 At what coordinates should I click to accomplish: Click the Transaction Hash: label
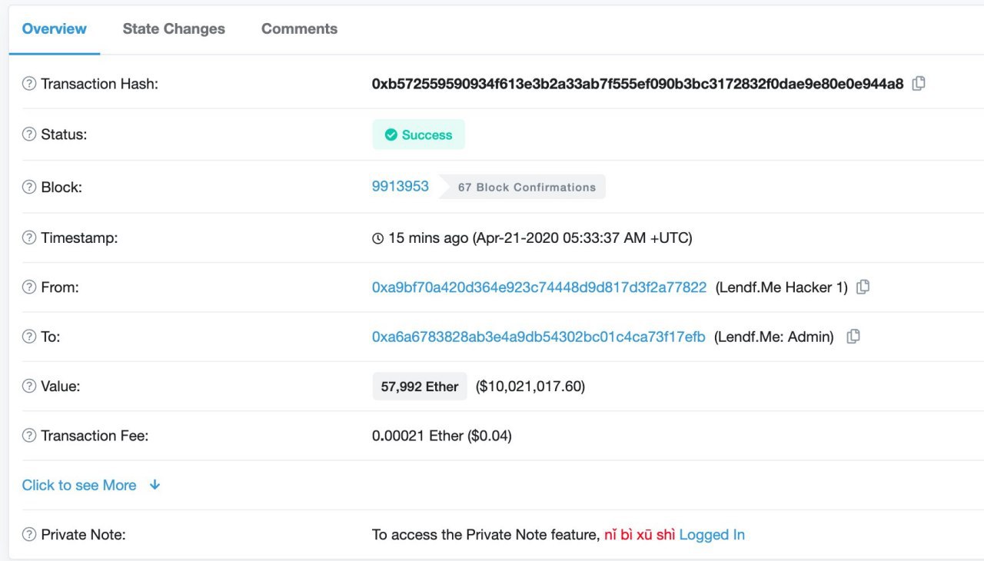tap(99, 84)
